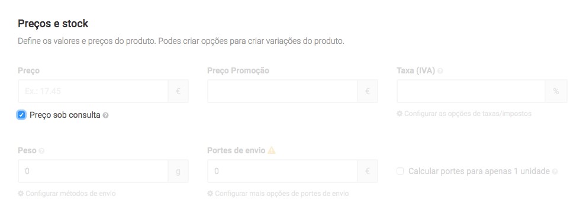Click gear icon before Configurar as opções de taxas
Screen dimensions: 586x219
(400, 113)
